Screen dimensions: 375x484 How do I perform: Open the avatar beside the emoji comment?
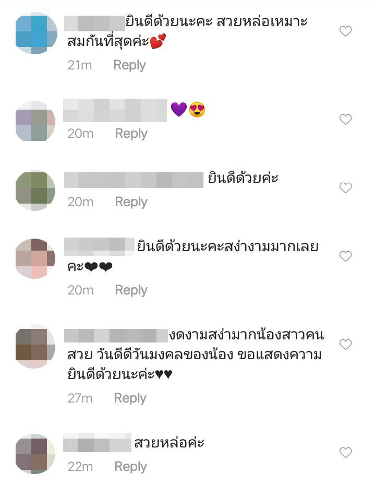coord(35,121)
